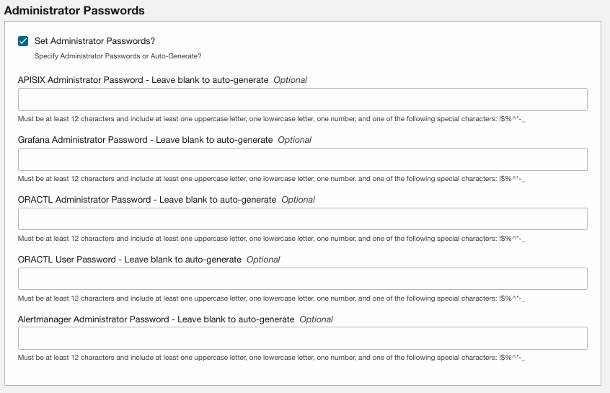
Task: Click the Alertmanager Administrator Password label
Action: 156,319
